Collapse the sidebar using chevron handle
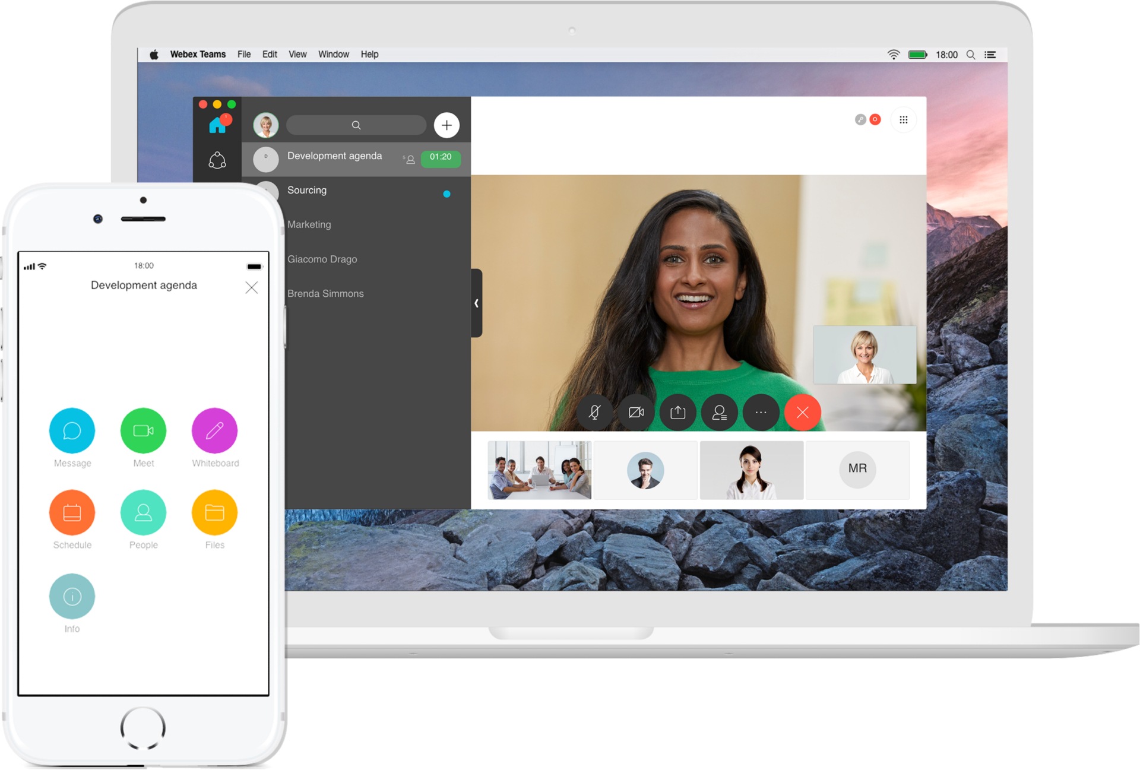Image resolution: width=1140 pixels, height=770 pixels. [476, 303]
